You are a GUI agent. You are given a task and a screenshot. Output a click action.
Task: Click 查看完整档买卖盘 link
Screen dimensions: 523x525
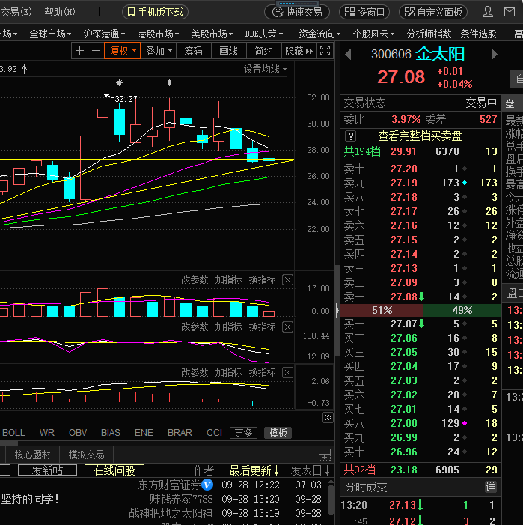pyautogui.click(x=420, y=136)
